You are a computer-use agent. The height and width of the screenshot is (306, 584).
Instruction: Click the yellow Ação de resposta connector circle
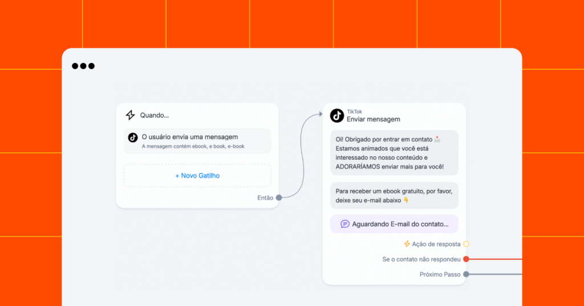[466, 244]
